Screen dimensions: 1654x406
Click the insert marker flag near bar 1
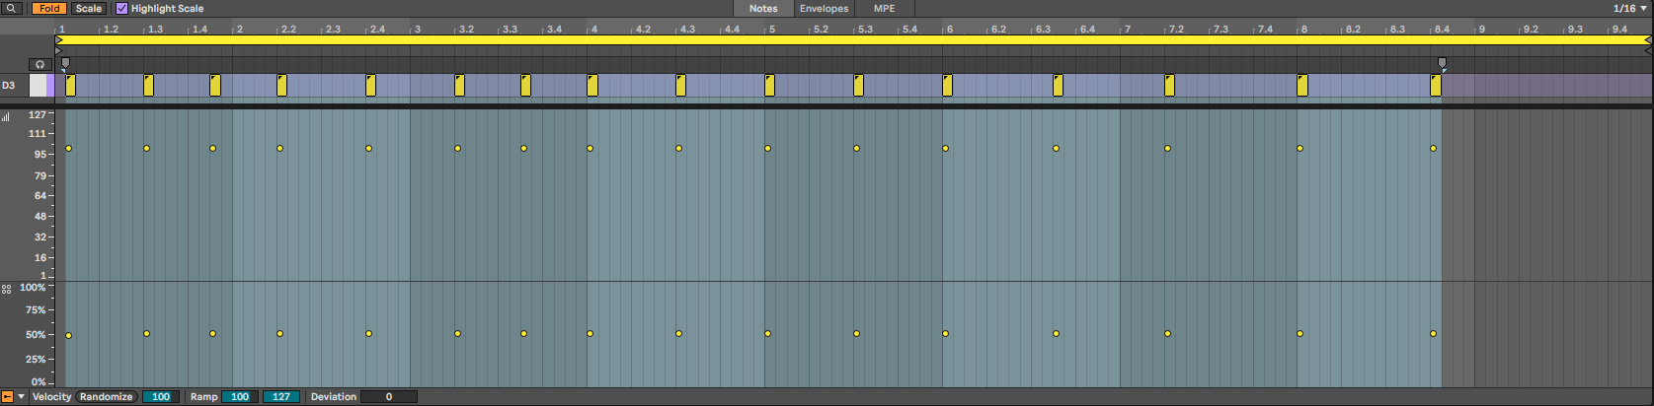click(65, 64)
